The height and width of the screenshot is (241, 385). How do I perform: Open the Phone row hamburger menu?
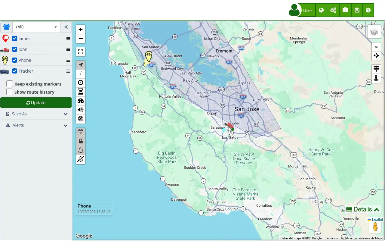pos(68,60)
